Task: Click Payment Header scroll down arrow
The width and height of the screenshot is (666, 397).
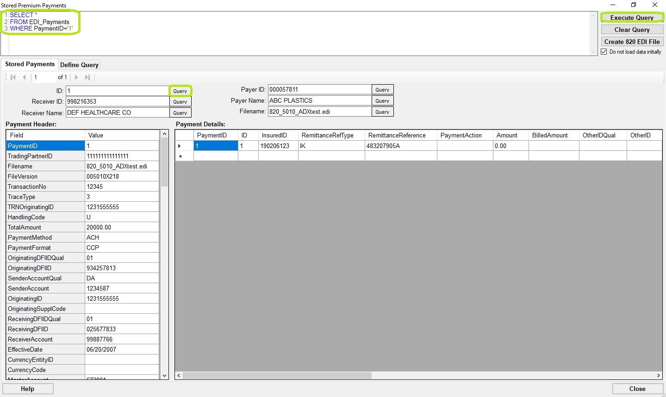Action: (x=164, y=376)
